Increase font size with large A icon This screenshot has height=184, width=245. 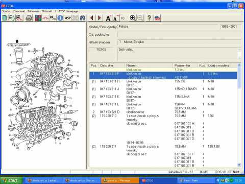[x=108, y=18]
